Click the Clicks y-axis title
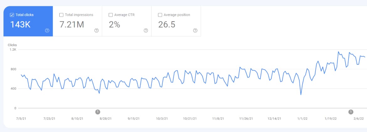Viewport: 367px width, 132px height. point(12,45)
